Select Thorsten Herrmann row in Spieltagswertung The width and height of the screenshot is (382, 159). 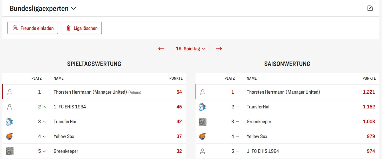pyautogui.click(x=90, y=92)
